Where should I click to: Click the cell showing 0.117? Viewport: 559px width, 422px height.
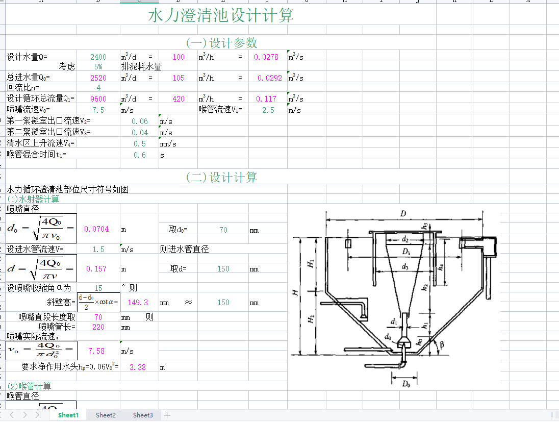click(266, 99)
